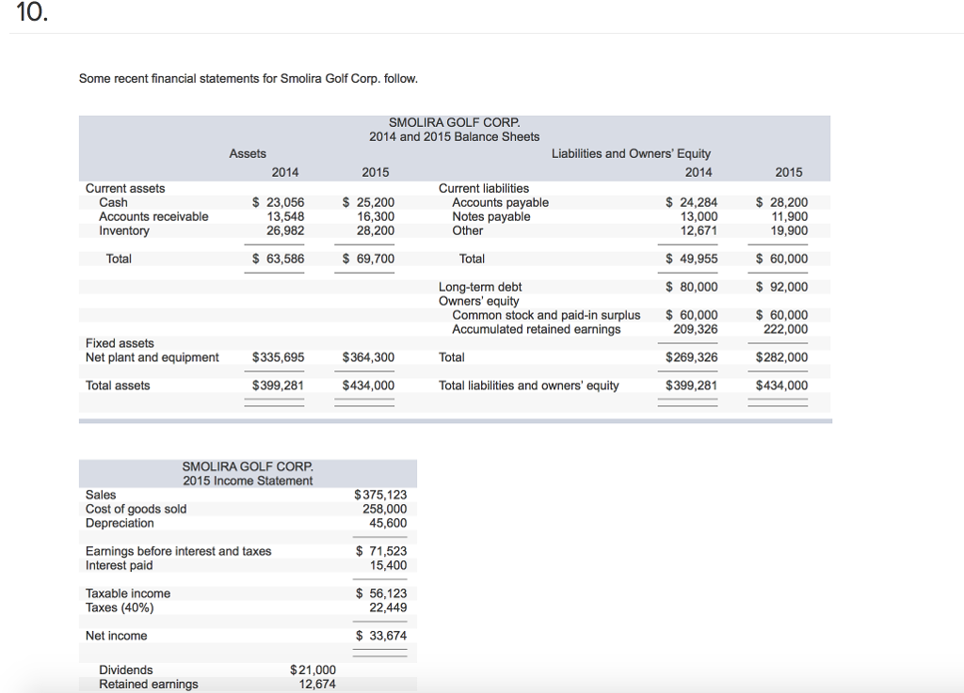Image resolution: width=964 pixels, height=693 pixels.
Task: Select the Sales amount $375,123
Action: (x=380, y=495)
